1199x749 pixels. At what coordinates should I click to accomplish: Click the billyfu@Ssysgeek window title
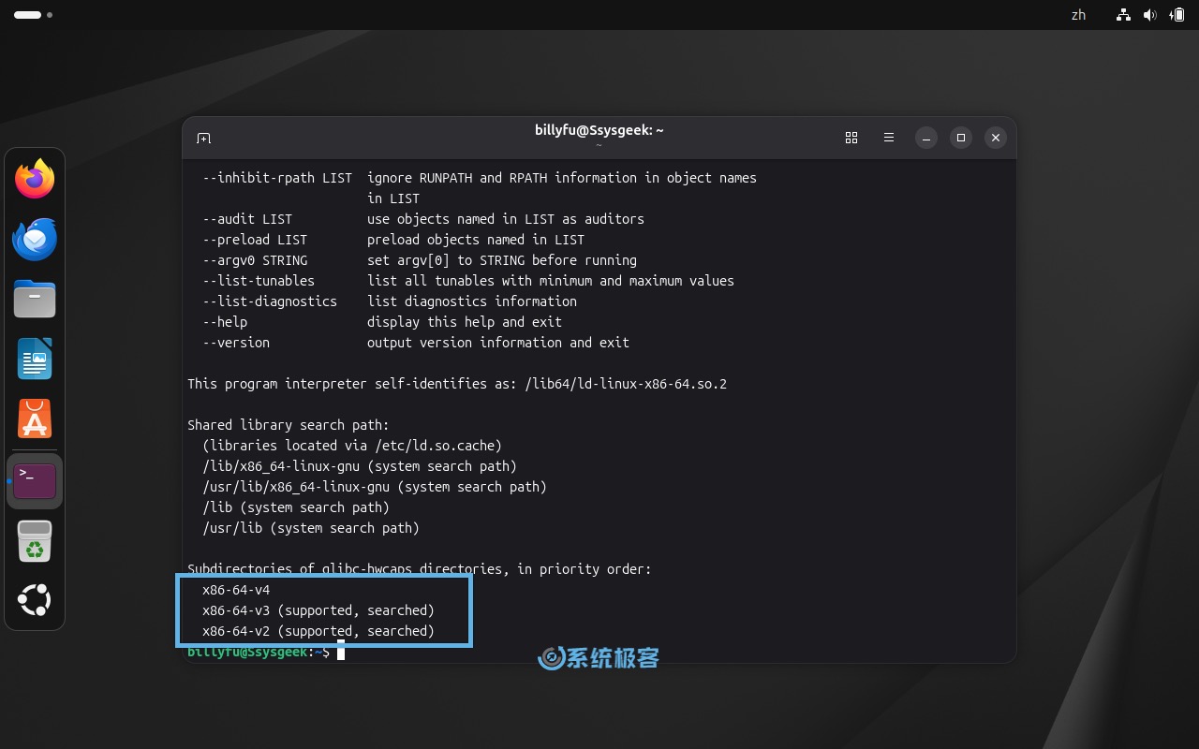[599, 130]
